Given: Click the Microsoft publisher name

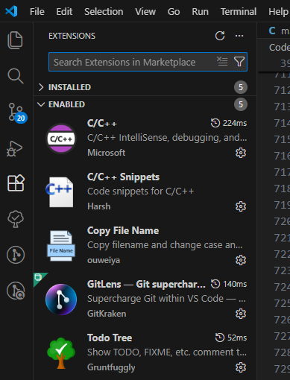Looking at the screenshot, I should click(x=107, y=153).
